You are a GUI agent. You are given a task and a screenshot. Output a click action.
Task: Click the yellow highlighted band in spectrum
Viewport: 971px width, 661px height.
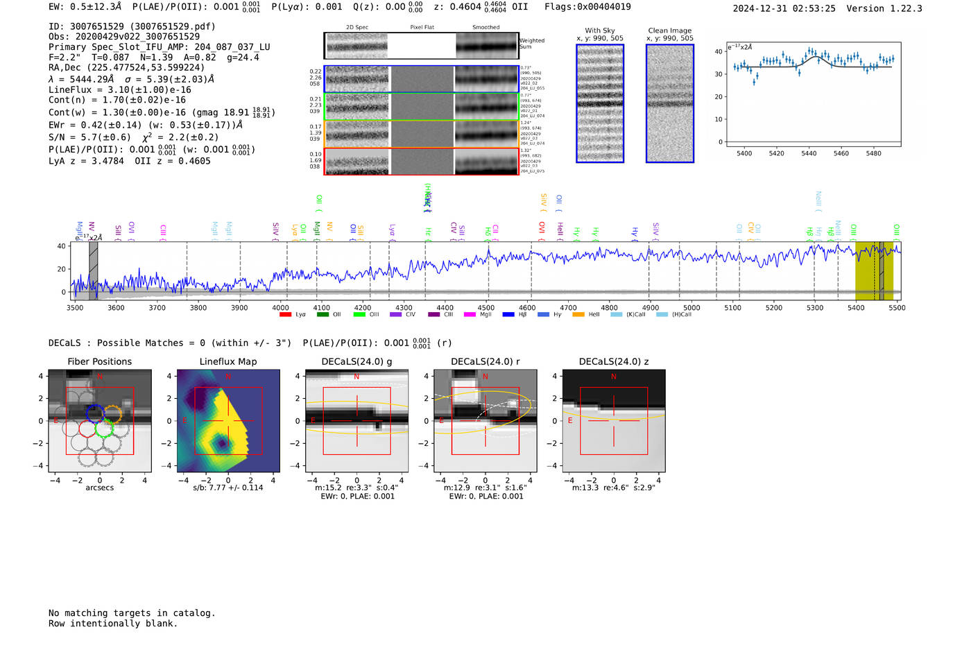(x=875, y=271)
